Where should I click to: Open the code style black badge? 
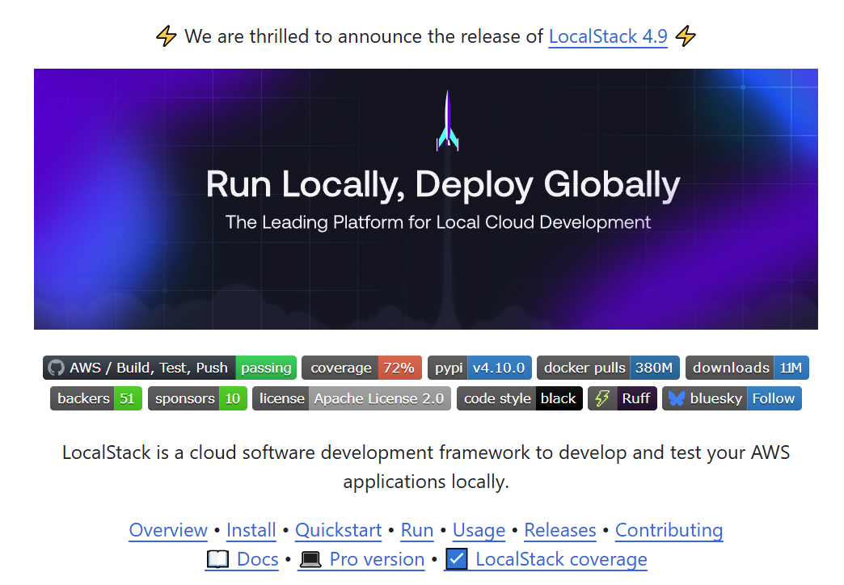point(520,398)
